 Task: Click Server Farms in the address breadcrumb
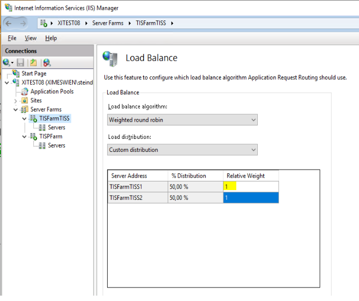point(108,23)
